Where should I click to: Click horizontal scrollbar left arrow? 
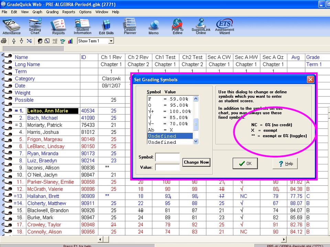[100, 239]
